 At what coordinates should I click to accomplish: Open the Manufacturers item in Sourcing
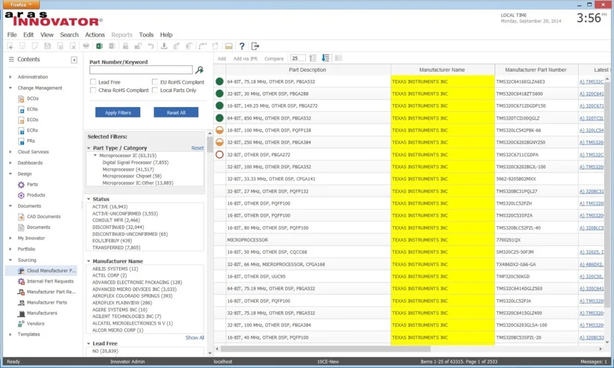pos(42,313)
